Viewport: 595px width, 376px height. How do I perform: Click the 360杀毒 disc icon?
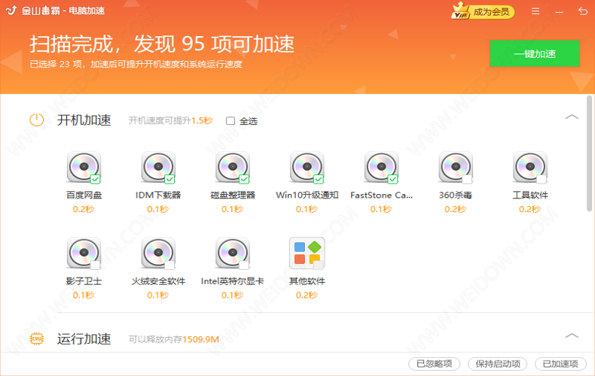tap(456, 167)
